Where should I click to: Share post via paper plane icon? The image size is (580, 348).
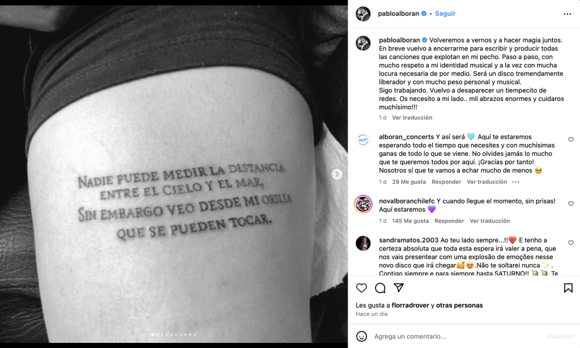pyautogui.click(x=398, y=288)
